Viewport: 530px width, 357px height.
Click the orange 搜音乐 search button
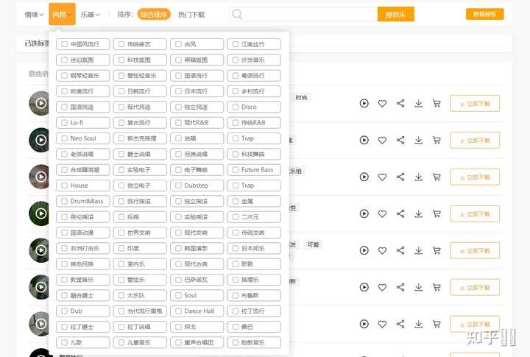395,14
